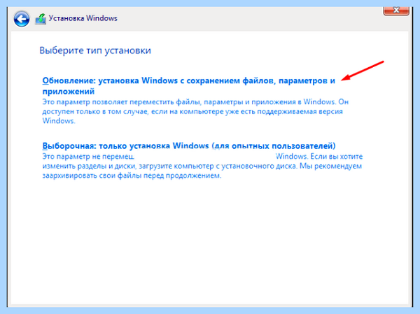The height and width of the screenshot is (314, 420).
Task: Click the heading "Выберите тип установки"
Action: (x=95, y=50)
